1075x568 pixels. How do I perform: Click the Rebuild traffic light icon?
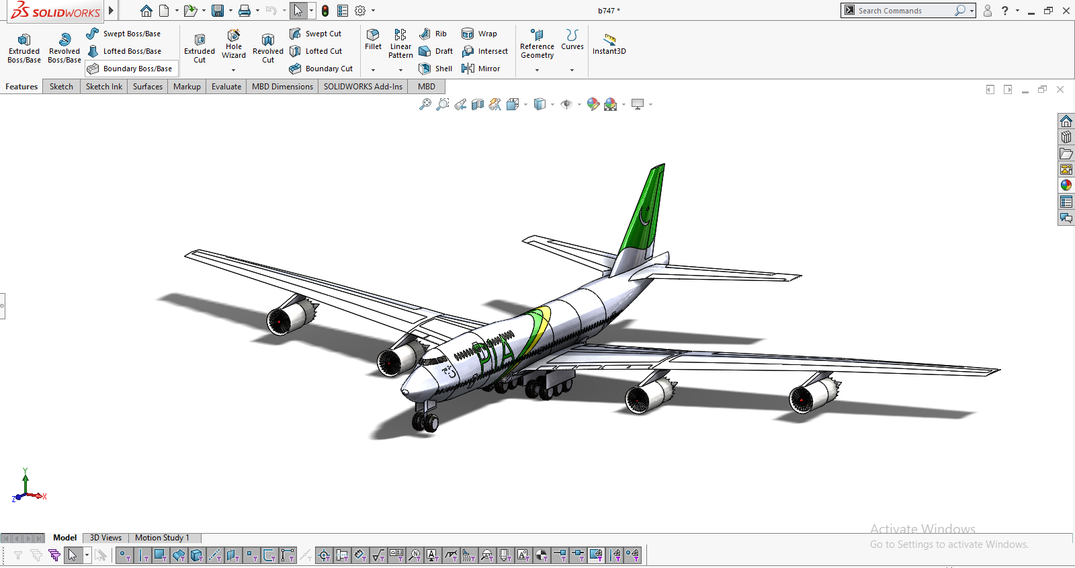325,11
